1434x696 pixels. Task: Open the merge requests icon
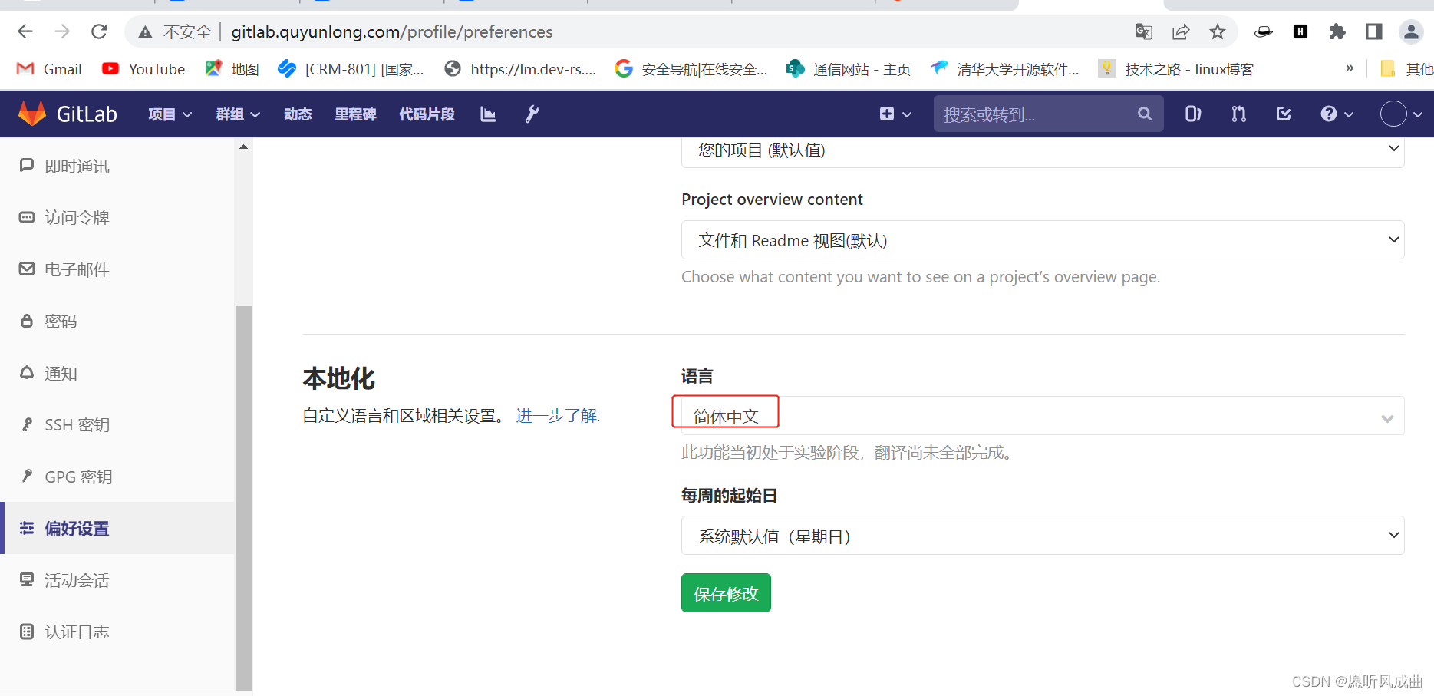(x=1238, y=114)
